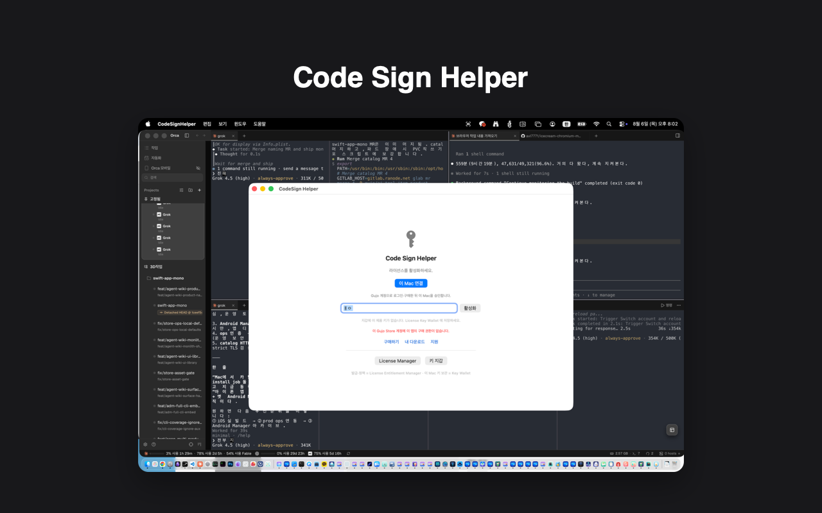
Task: Open Visual Studio Code from the Dock
Action: [193, 464]
